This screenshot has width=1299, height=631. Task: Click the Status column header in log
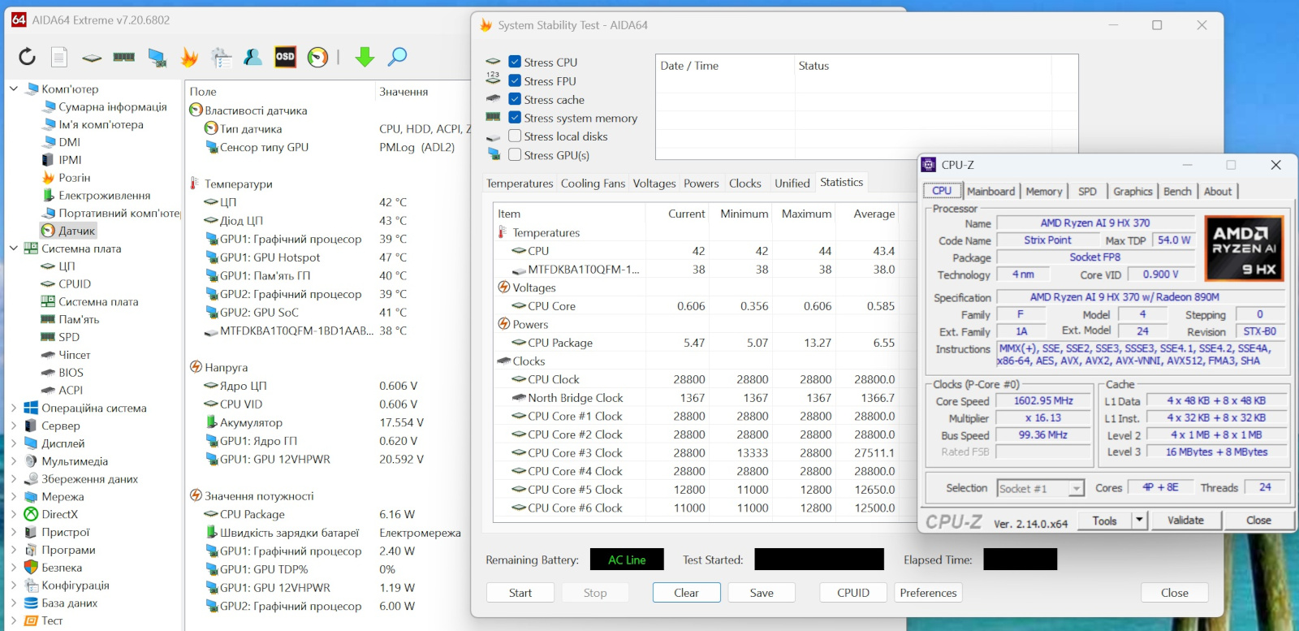(813, 66)
